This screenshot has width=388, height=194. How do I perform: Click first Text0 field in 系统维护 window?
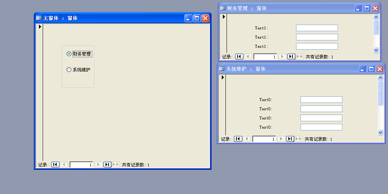point(321,100)
